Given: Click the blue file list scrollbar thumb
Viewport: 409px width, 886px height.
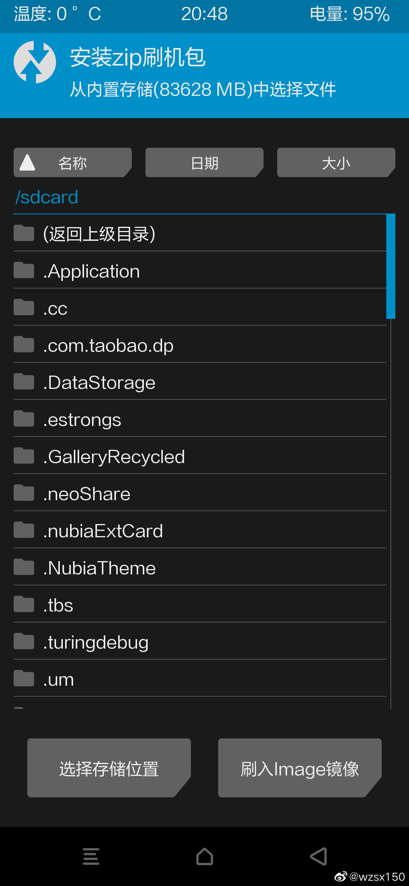Looking at the screenshot, I should [x=391, y=266].
